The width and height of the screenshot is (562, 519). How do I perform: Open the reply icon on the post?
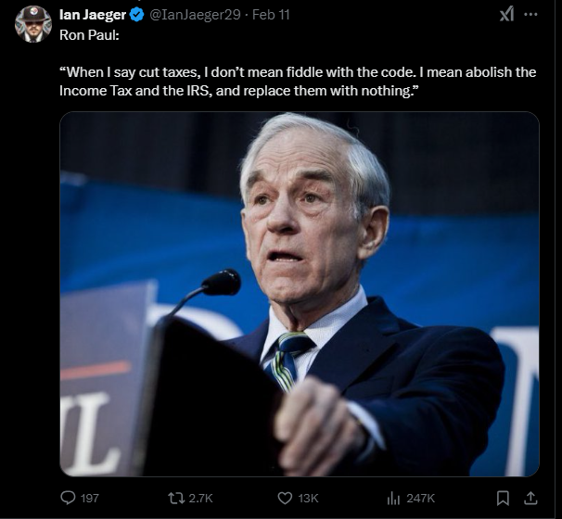(x=68, y=499)
